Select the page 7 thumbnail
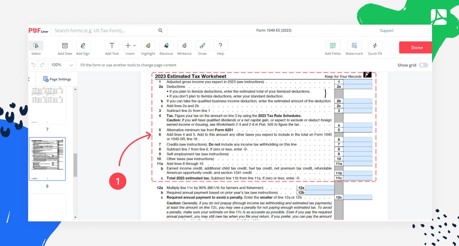Screen dimensions: 459x246 47,105
